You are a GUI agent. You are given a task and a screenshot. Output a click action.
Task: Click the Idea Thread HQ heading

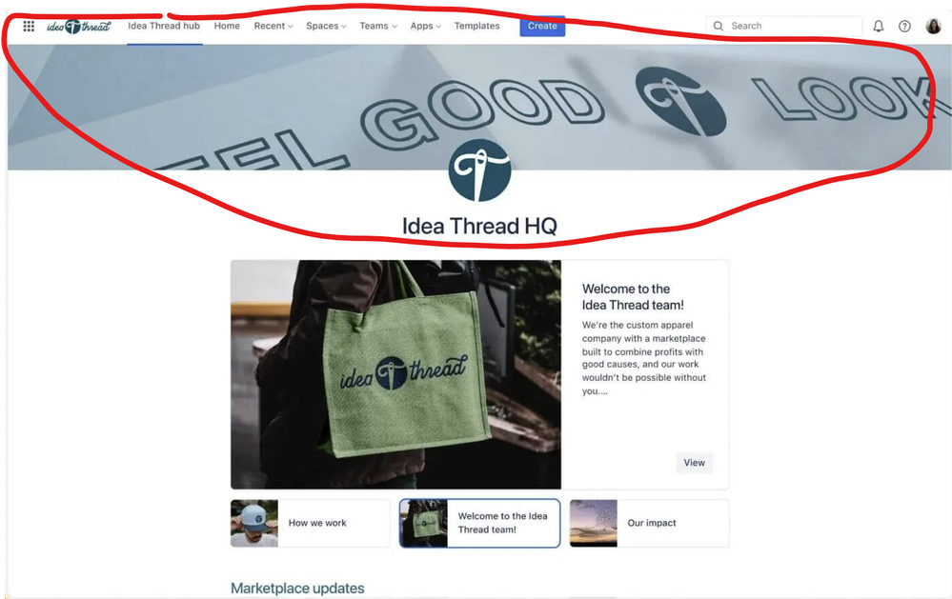coord(479,227)
